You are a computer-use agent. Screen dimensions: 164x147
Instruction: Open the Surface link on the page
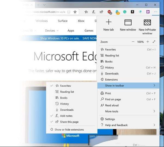pyautogui.click(x=63, y=21)
